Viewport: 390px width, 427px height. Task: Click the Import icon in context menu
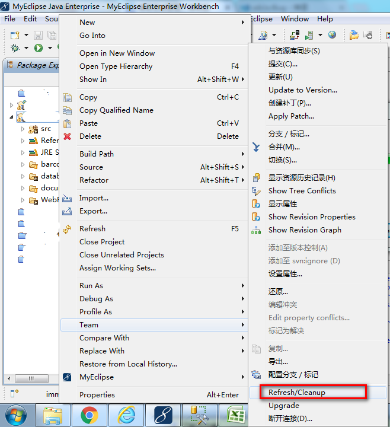tap(67, 198)
